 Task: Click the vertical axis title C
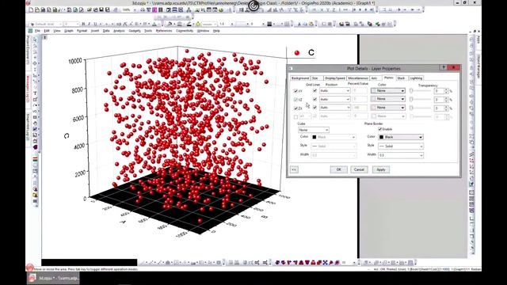pyautogui.click(x=67, y=136)
